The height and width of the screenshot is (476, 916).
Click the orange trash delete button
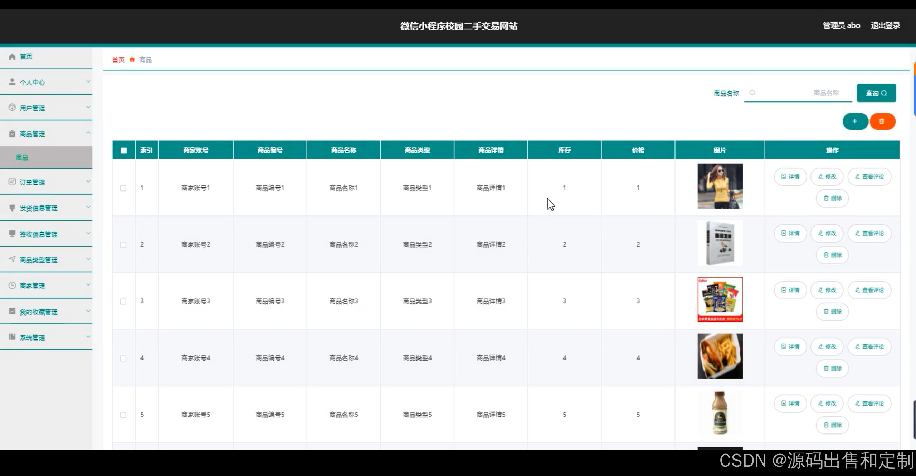[882, 122]
